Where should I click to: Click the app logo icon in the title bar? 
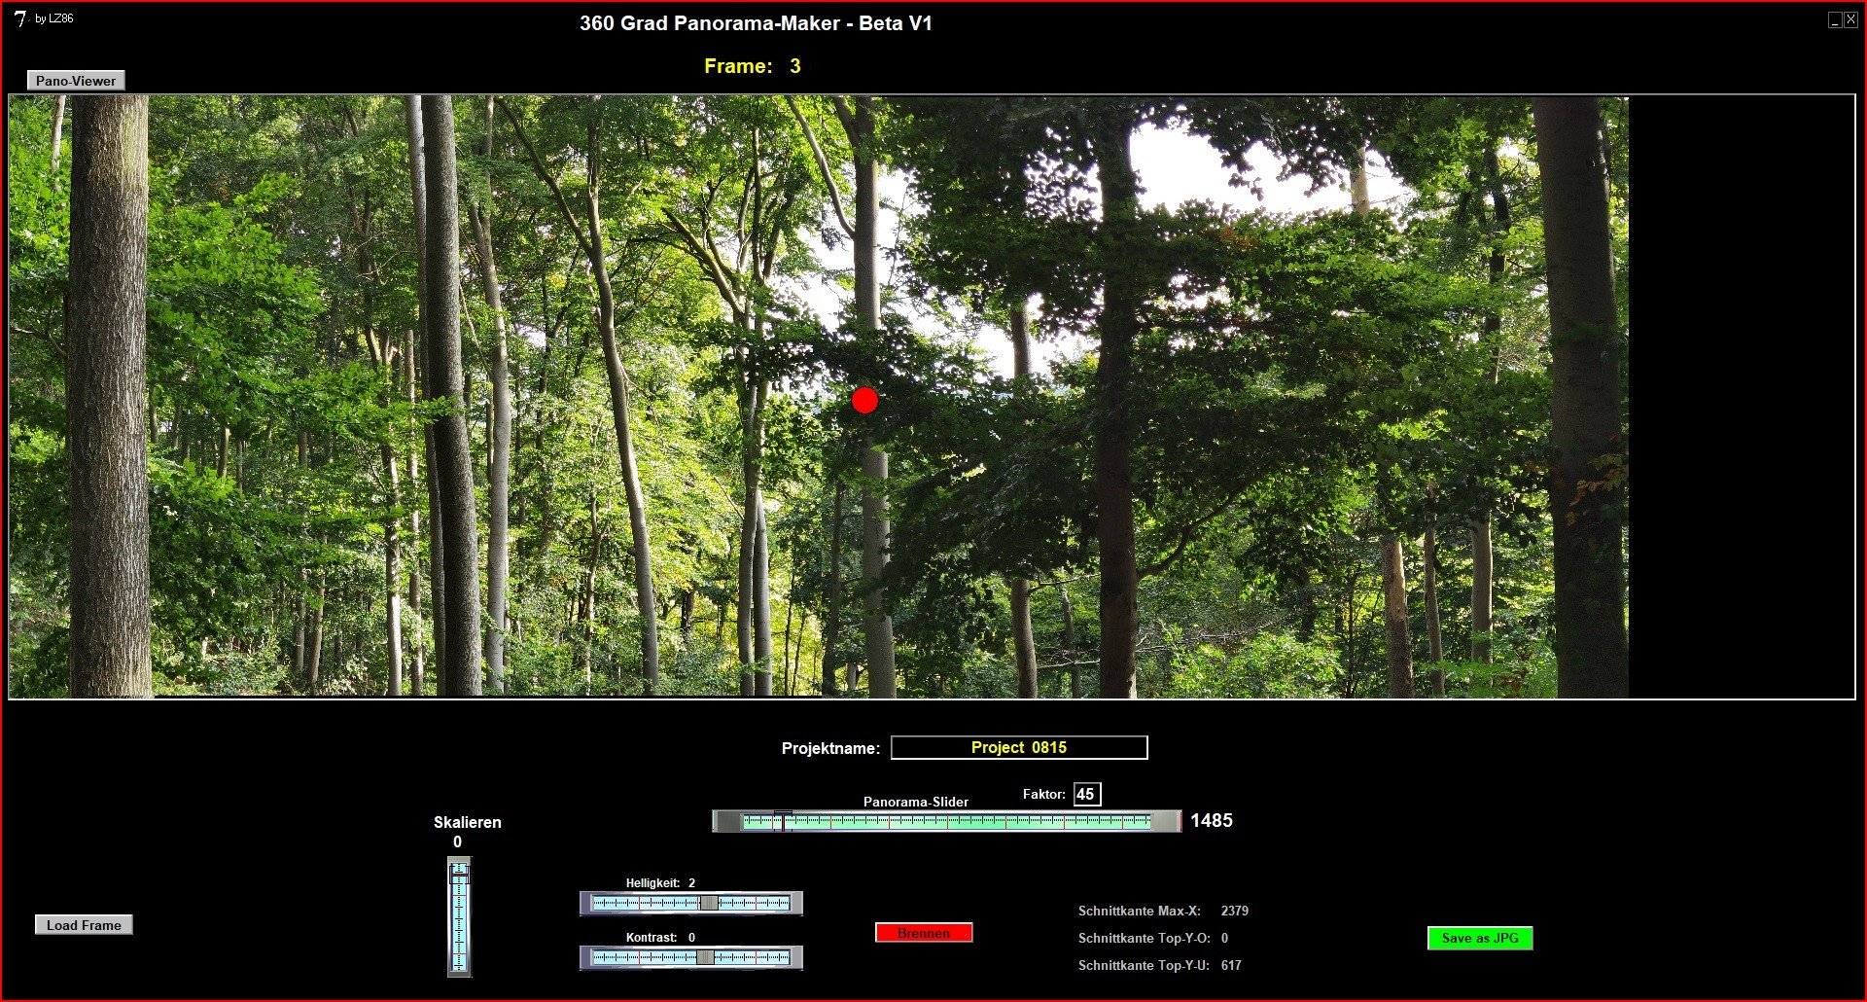point(20,18)
